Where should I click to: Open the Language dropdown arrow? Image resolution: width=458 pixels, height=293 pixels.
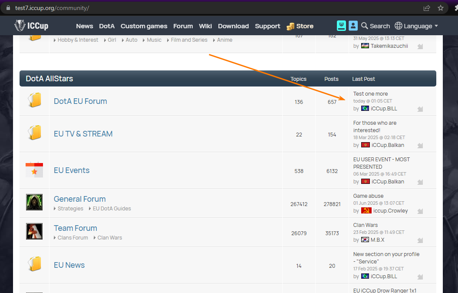pyautogui.click(x=436, y=26)
